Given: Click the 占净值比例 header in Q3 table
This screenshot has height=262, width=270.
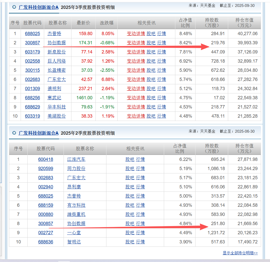Looking at the screenshot, I should 185,23.
